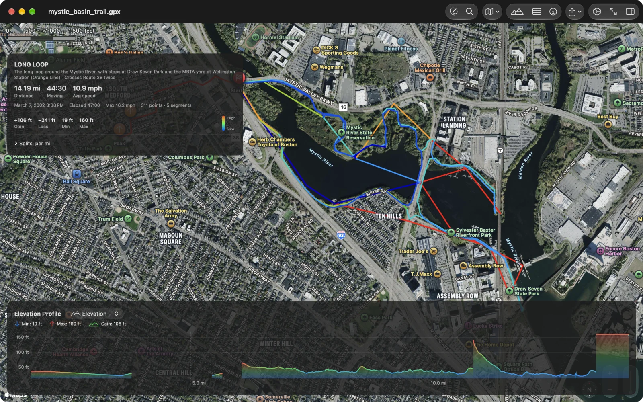The height and width of the screenshot is (402, 643).
Task: Click the Trader Joe's map pin
Action: (433, 251)
